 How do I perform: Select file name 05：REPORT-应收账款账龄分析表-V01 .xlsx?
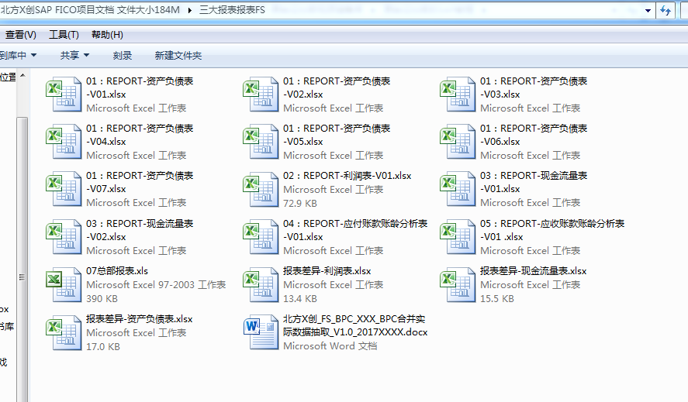552,230
